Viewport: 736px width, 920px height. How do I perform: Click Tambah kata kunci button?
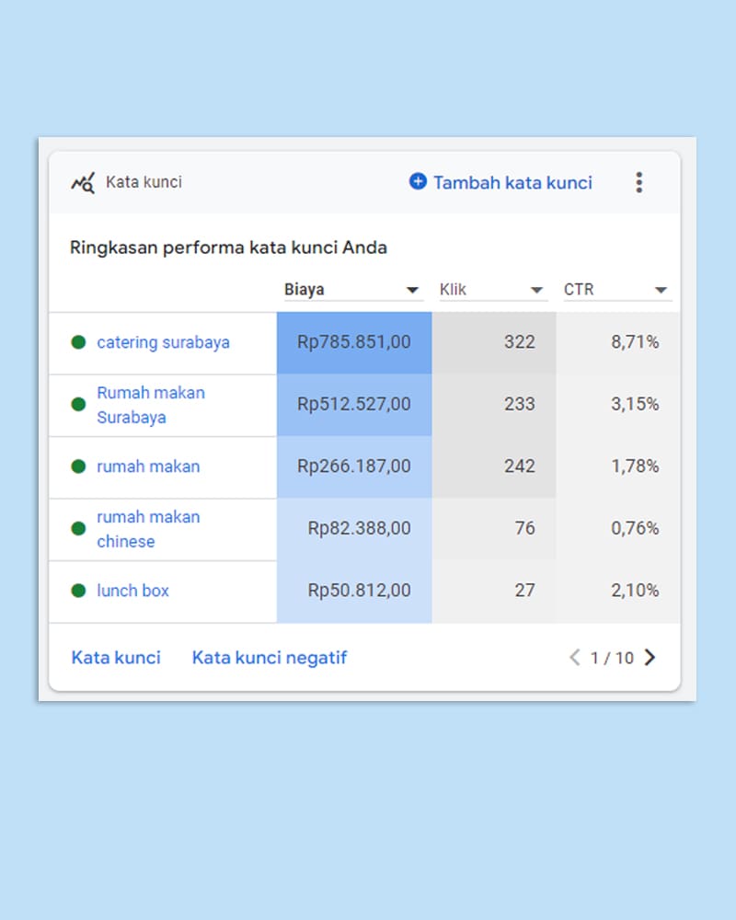[512, 182]
